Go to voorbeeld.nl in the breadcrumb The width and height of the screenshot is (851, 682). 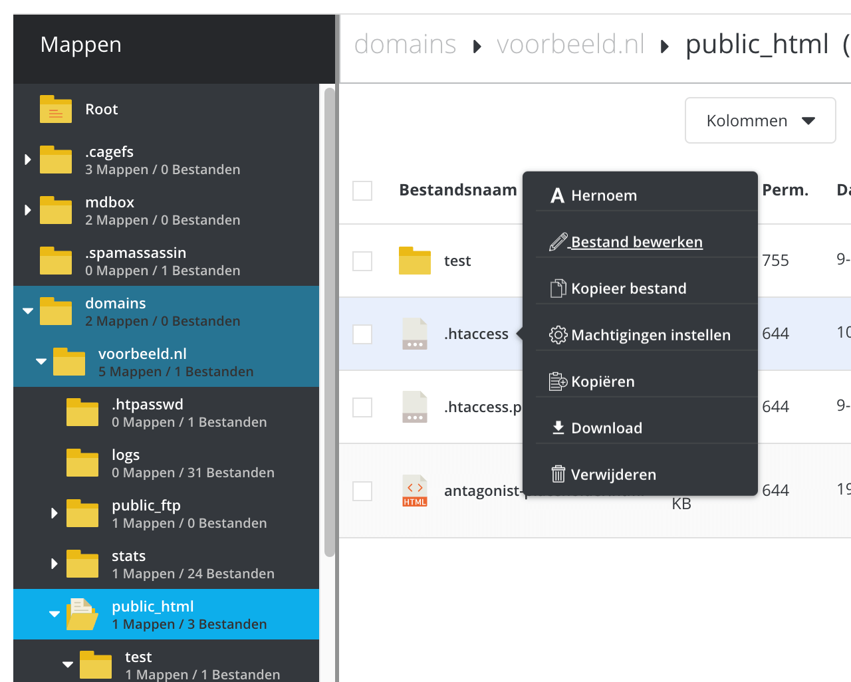570,45
